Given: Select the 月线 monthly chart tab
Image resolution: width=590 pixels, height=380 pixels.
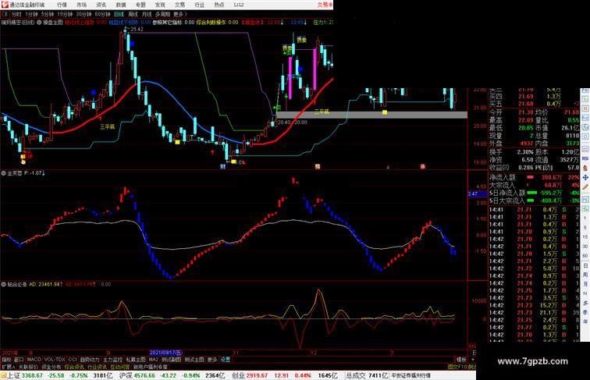Looking at the screenshot, I should coord(147,14).
